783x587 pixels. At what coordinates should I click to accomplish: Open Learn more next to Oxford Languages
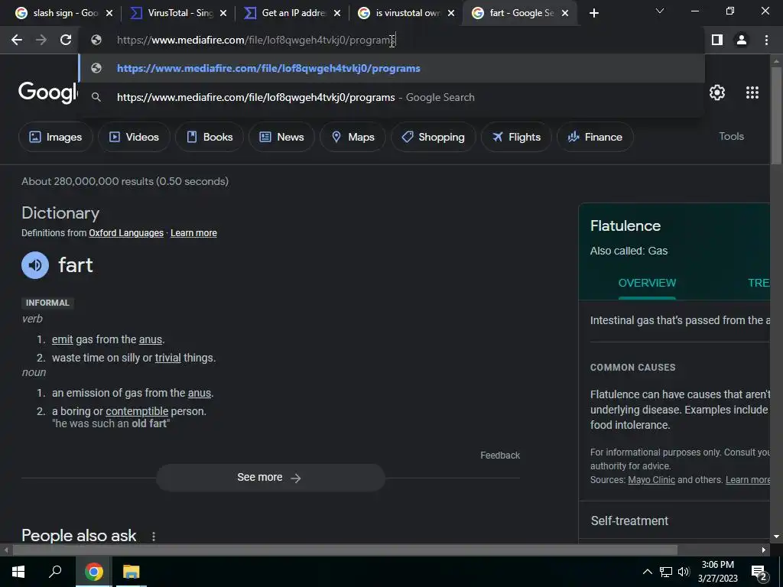(x=193, y=233)
